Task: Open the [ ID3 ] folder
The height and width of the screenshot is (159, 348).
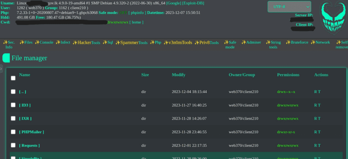Action: click(x=25, y=105)
